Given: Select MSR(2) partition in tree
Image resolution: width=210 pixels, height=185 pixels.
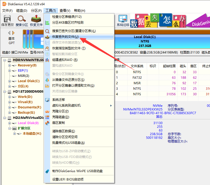Looking at the screenshot, I should pos(24,76).
